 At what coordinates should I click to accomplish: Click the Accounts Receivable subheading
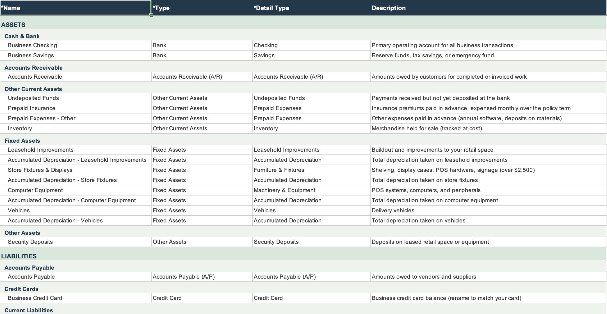(33, 68)
